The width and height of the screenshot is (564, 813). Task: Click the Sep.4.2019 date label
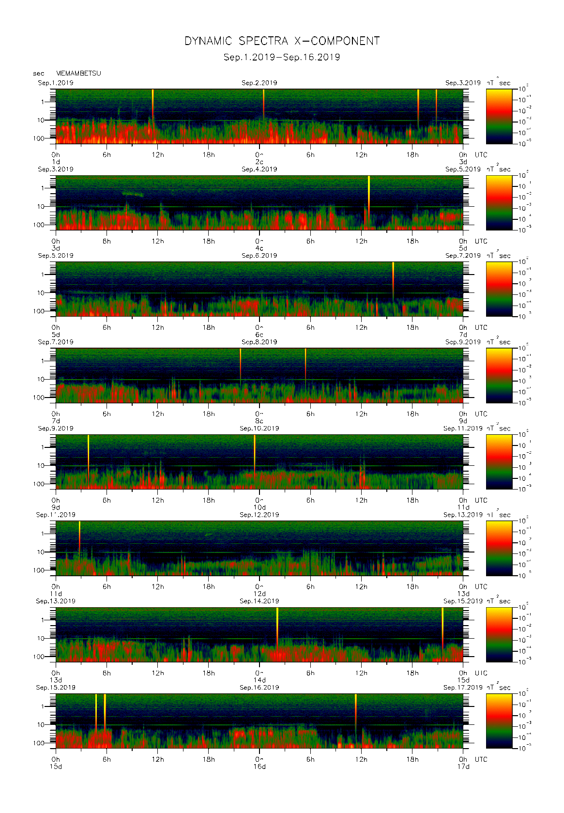tap(259, 169)
